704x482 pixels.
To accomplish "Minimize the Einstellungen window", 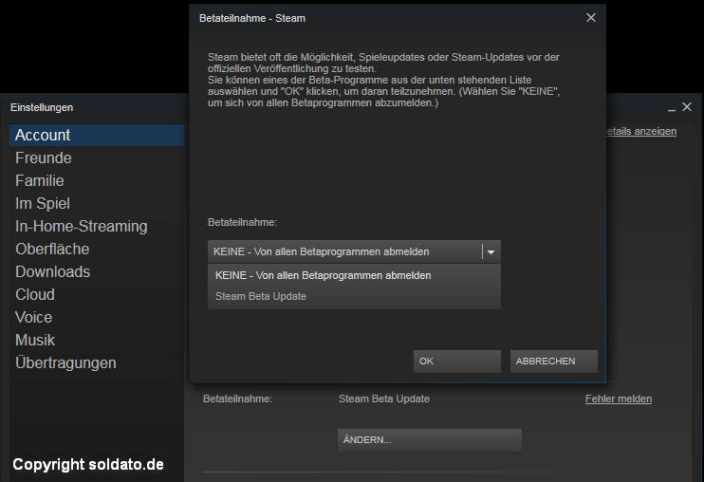I will 671,108.
